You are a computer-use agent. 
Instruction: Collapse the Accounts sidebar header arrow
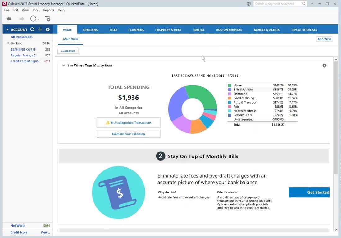[7, 30]
